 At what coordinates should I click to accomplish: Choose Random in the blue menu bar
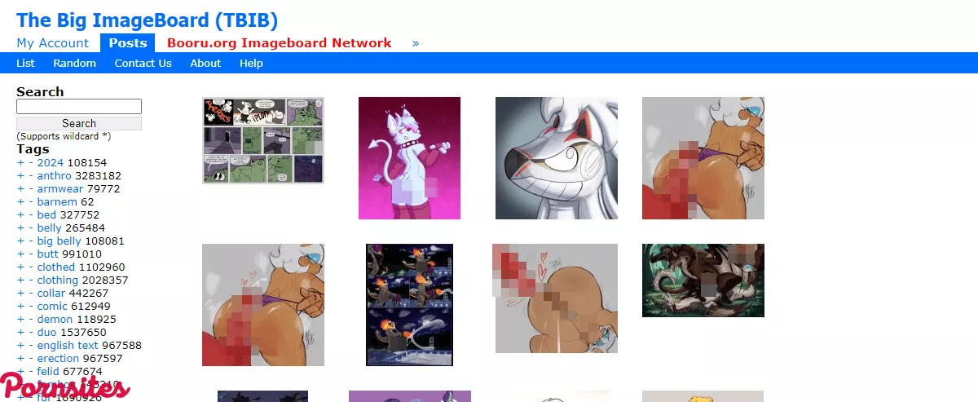[x=74, y=64]
